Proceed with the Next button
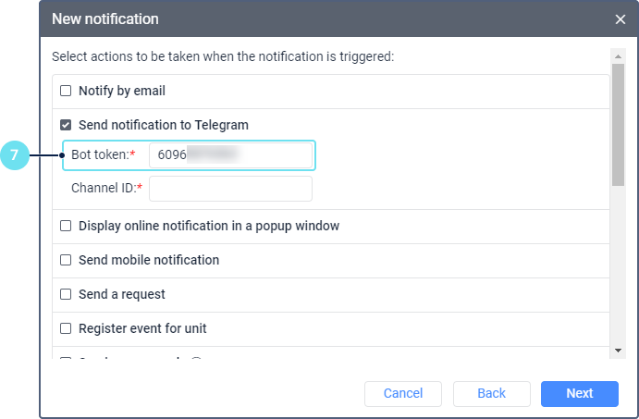This screenshot has width=639, height=419. (x=580, y=393)
